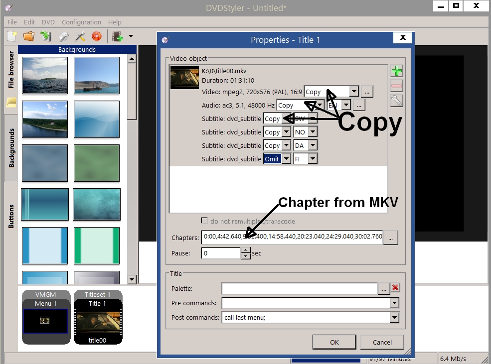Viewport: 491px width, 364px height.
Task: Click the video properties ellipsis button
Action: click(x=367, y=92)
